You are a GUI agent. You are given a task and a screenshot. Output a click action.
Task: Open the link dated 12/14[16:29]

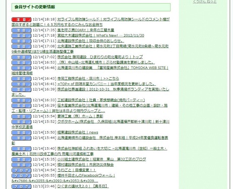tap(112, 105)
